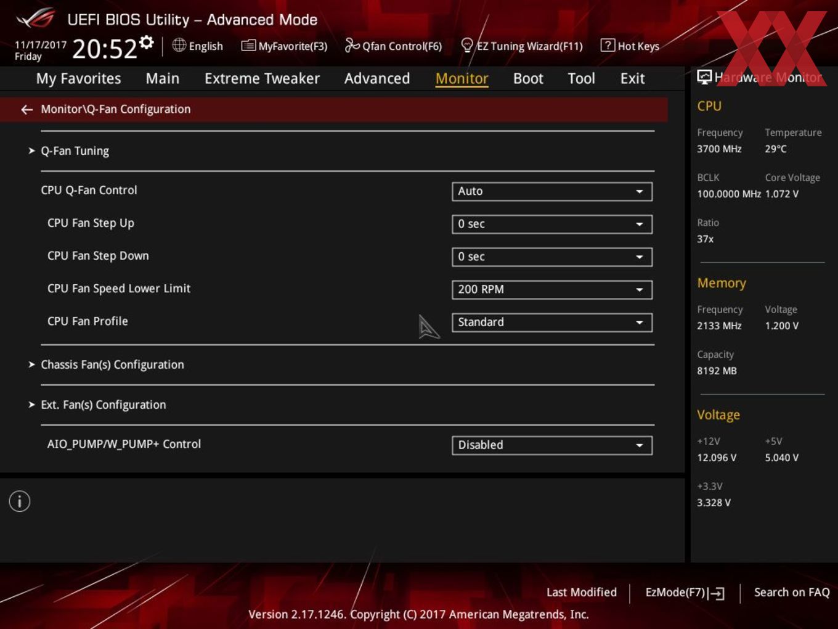Screen dimensions: 838x629
Task: Click the back arrow in breadcrumb
Action: click(x=26, y=109)
